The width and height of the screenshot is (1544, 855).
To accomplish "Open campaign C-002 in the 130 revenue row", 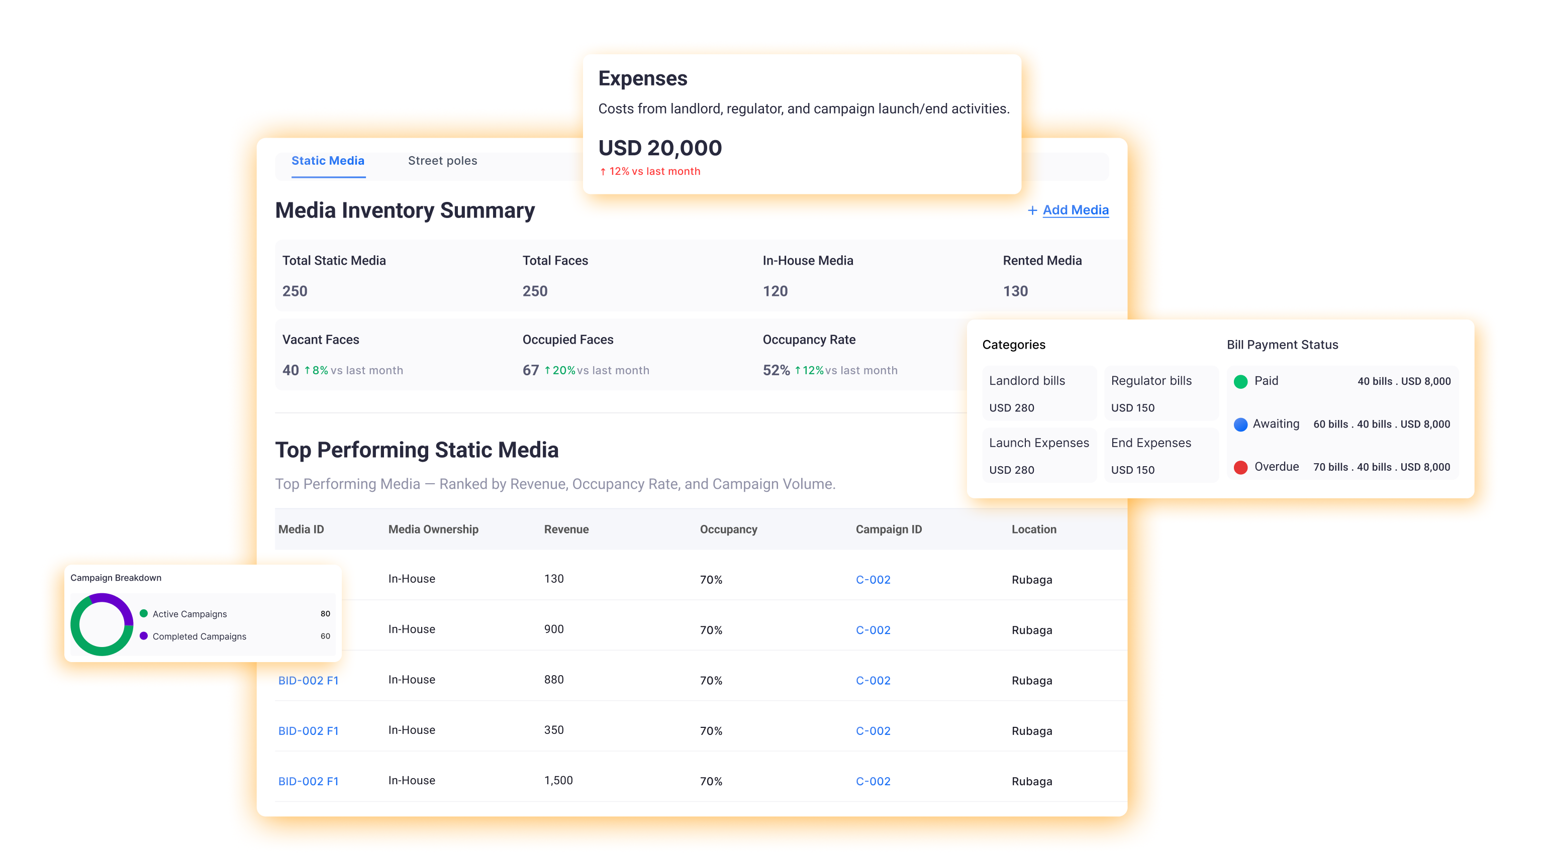I will [x=873, y=579].
